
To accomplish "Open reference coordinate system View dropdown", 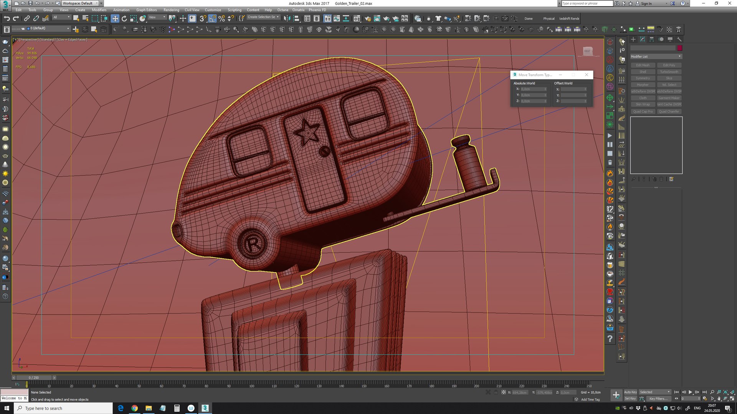I will (x=157, y=17).
